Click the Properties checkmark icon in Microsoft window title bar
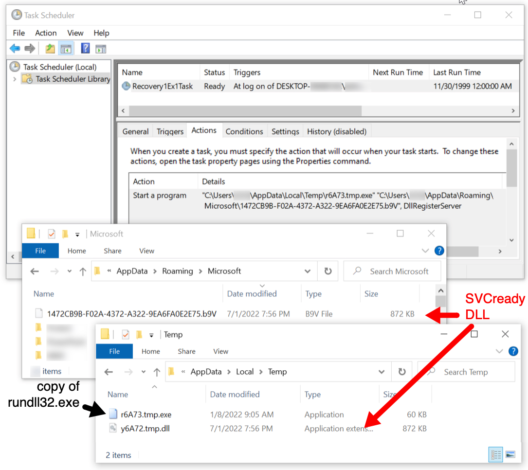Viewport: 528px width, 470px height. tap(52, 234)
